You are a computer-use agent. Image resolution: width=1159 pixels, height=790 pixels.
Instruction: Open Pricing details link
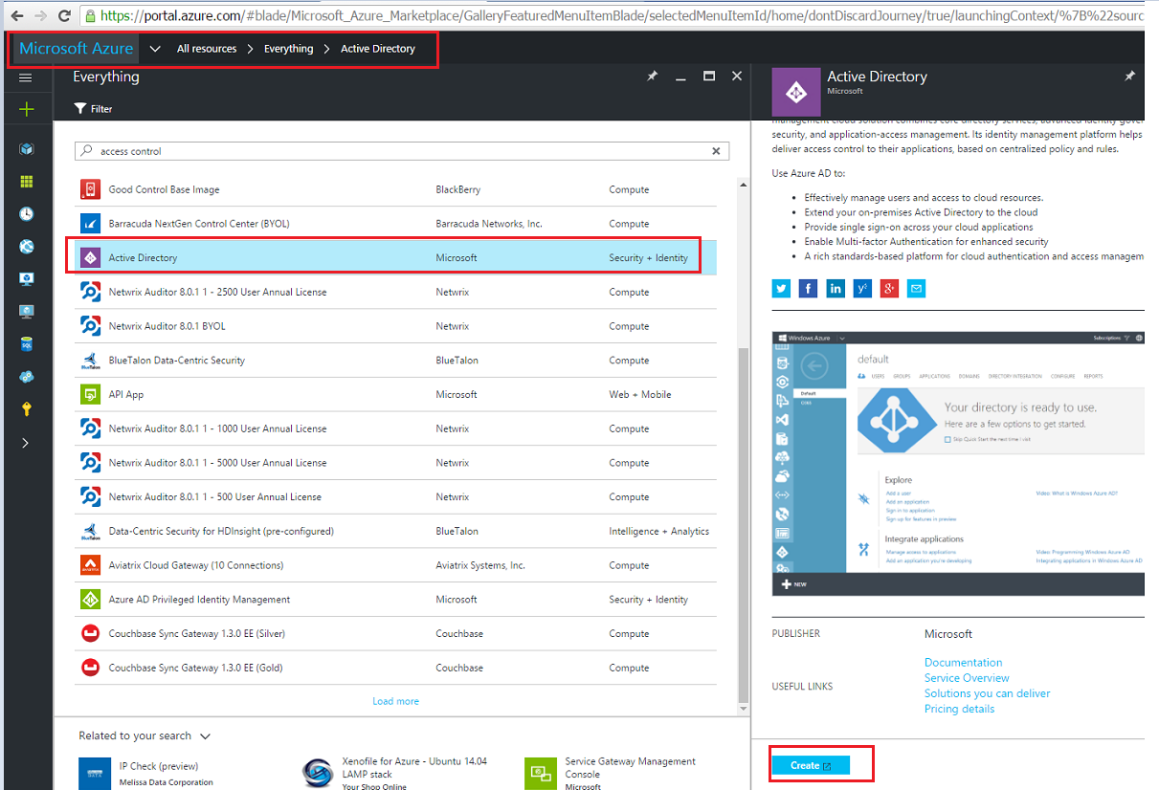point(959,709)
